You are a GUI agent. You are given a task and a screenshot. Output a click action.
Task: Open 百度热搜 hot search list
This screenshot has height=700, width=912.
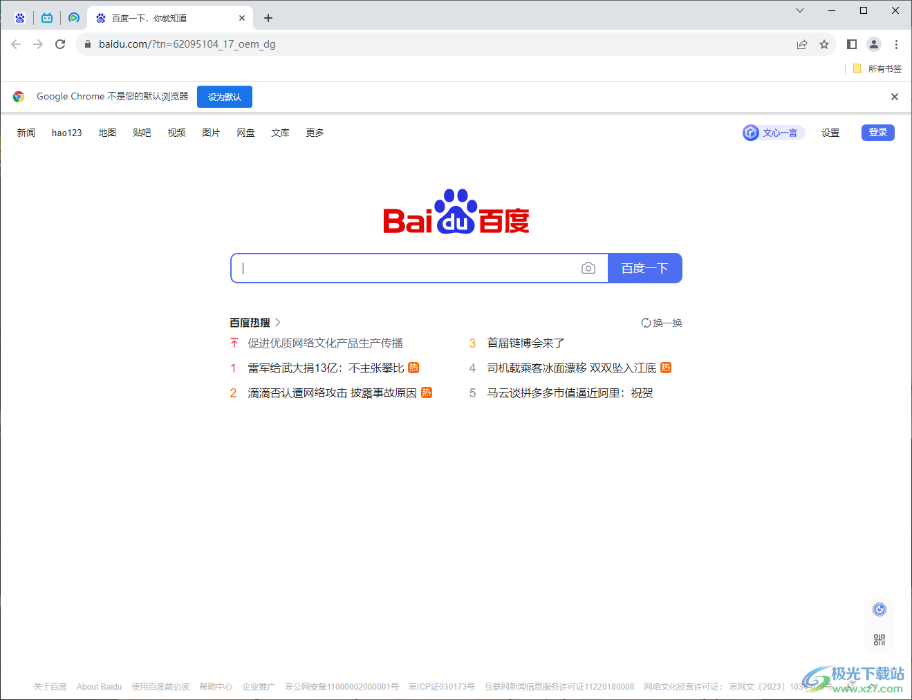250,323
